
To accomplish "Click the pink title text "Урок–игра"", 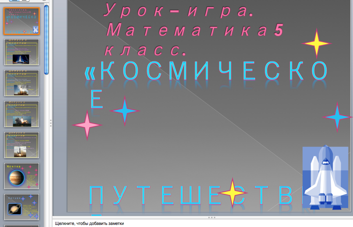I will point(178,10).
